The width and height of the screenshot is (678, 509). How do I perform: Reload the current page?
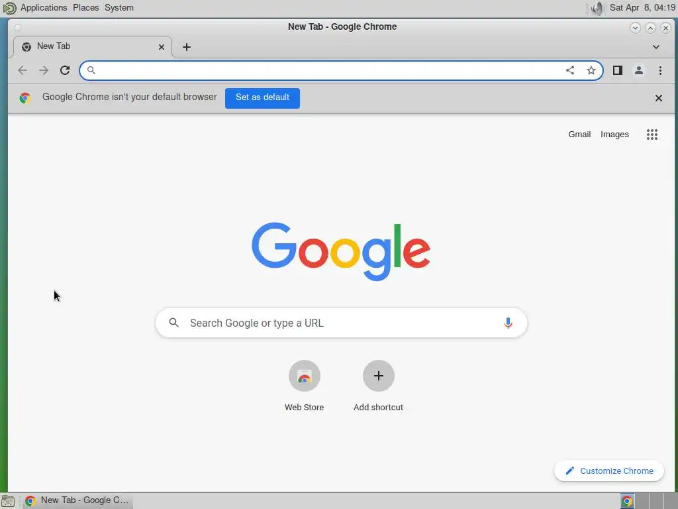point(65,70)
